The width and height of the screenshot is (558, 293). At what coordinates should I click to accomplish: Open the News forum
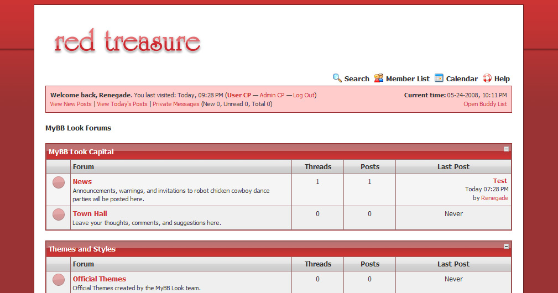tap(82, 181)
